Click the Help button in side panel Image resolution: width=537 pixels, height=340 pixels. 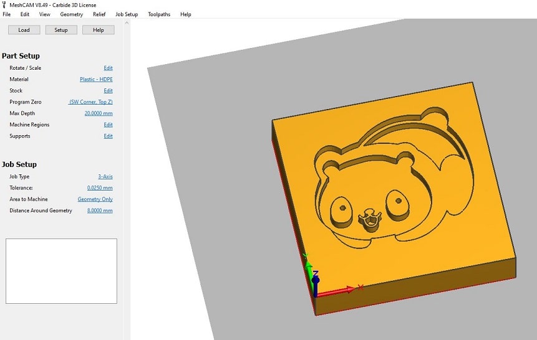tap(99, 30)
